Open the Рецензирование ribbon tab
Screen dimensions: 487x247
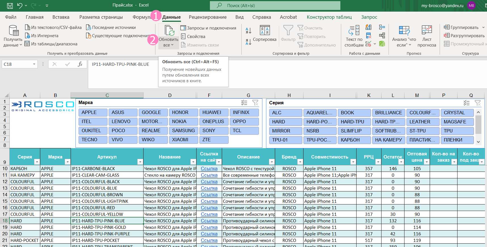[208, 17]
